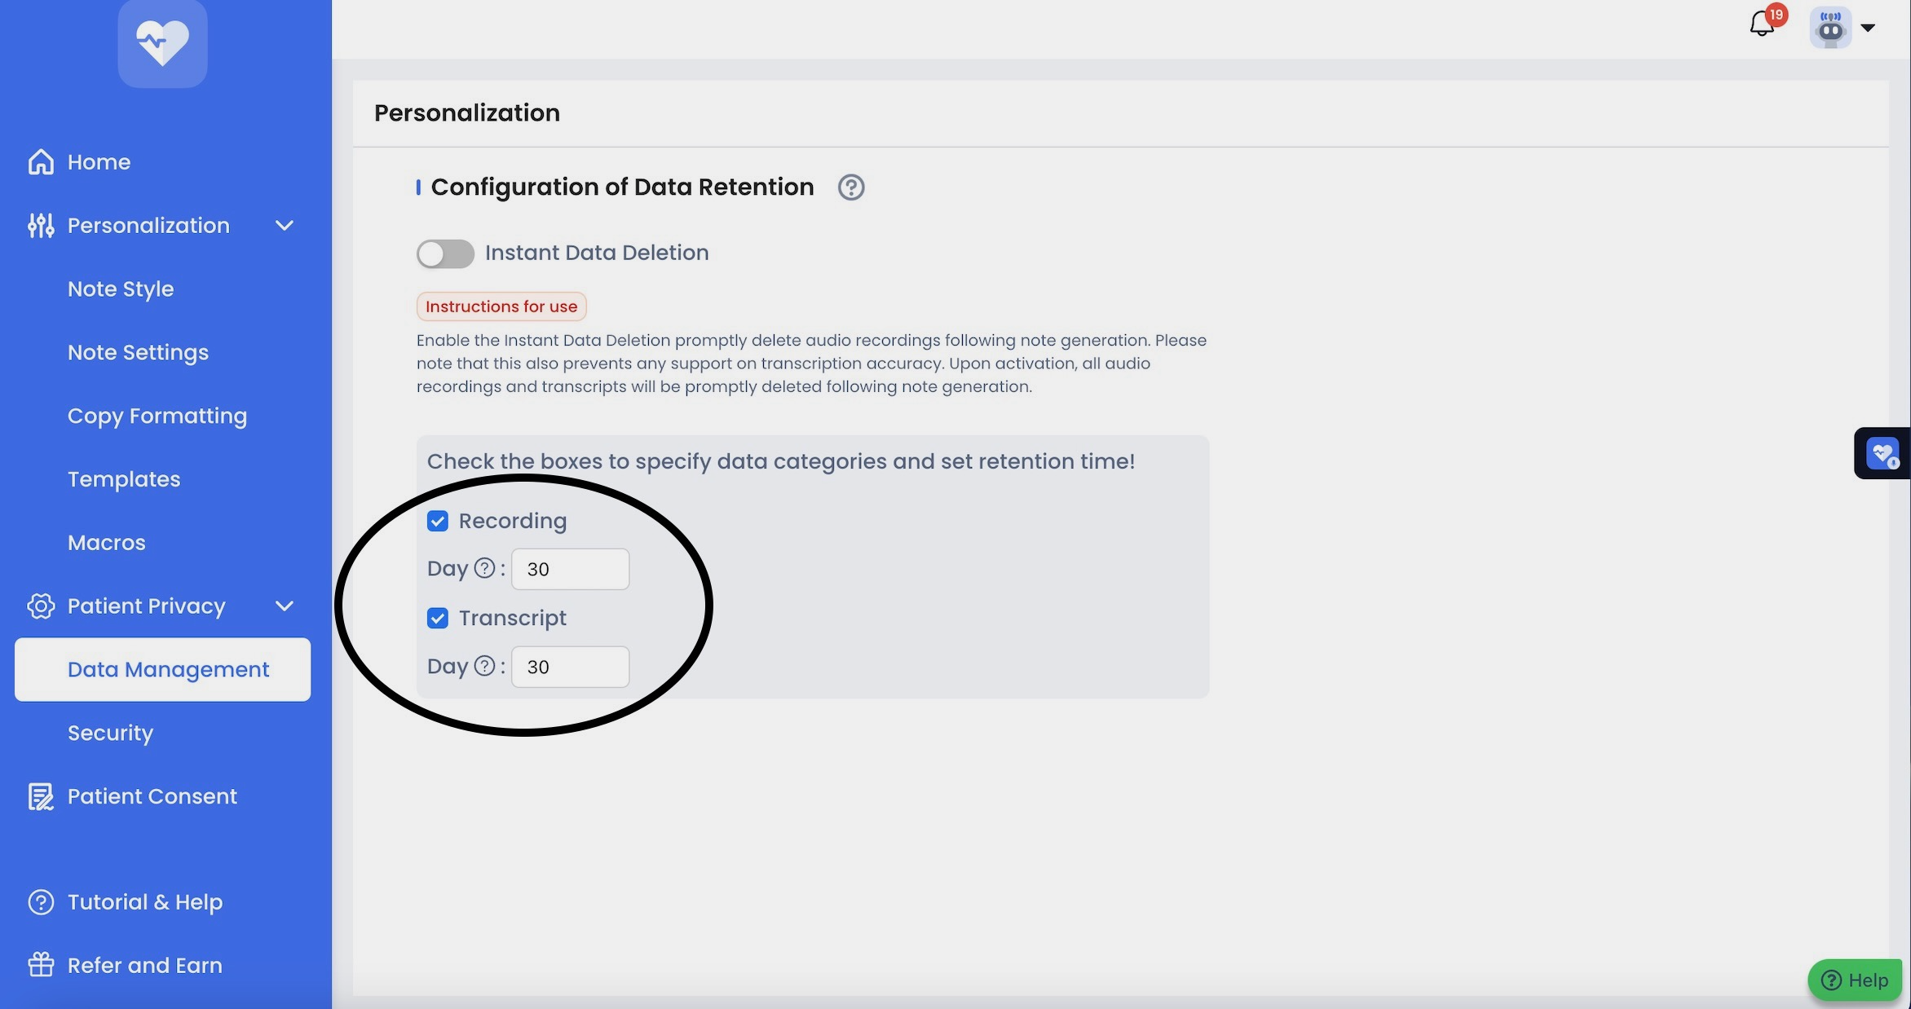The width and height of the screenshot is (1911, 1009).
Task: Go to the Security menu item
Action: (110, 733)
